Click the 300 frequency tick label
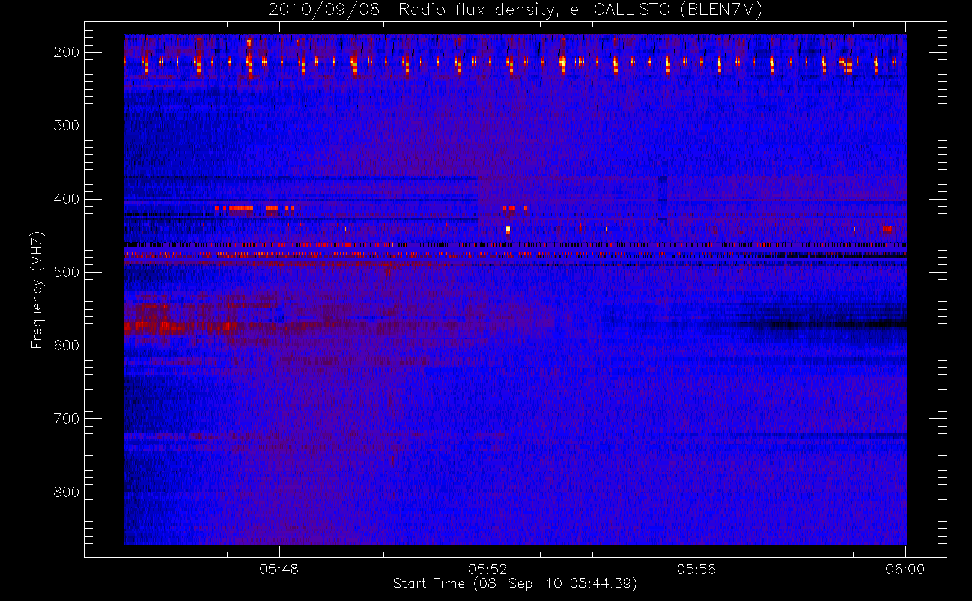 (67, 126)
